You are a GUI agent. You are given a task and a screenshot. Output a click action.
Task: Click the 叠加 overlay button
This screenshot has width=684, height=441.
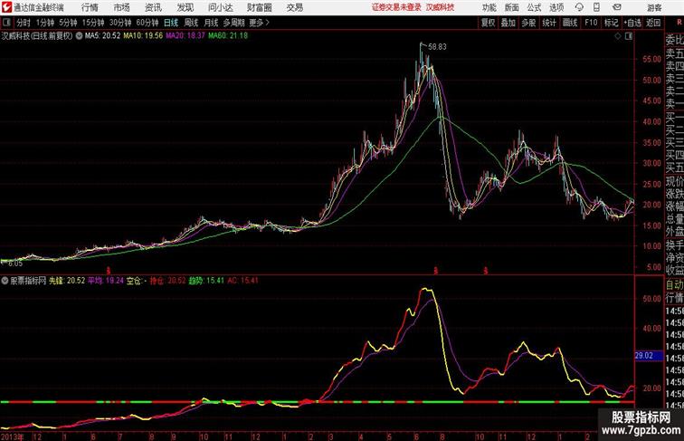coord(508,23)
